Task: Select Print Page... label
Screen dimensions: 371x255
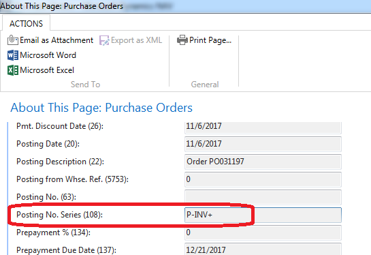Action: [210, 40]
